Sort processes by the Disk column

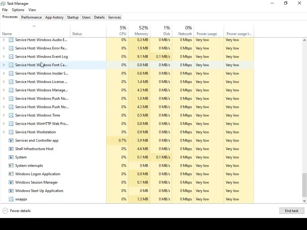tap(161, 31)
